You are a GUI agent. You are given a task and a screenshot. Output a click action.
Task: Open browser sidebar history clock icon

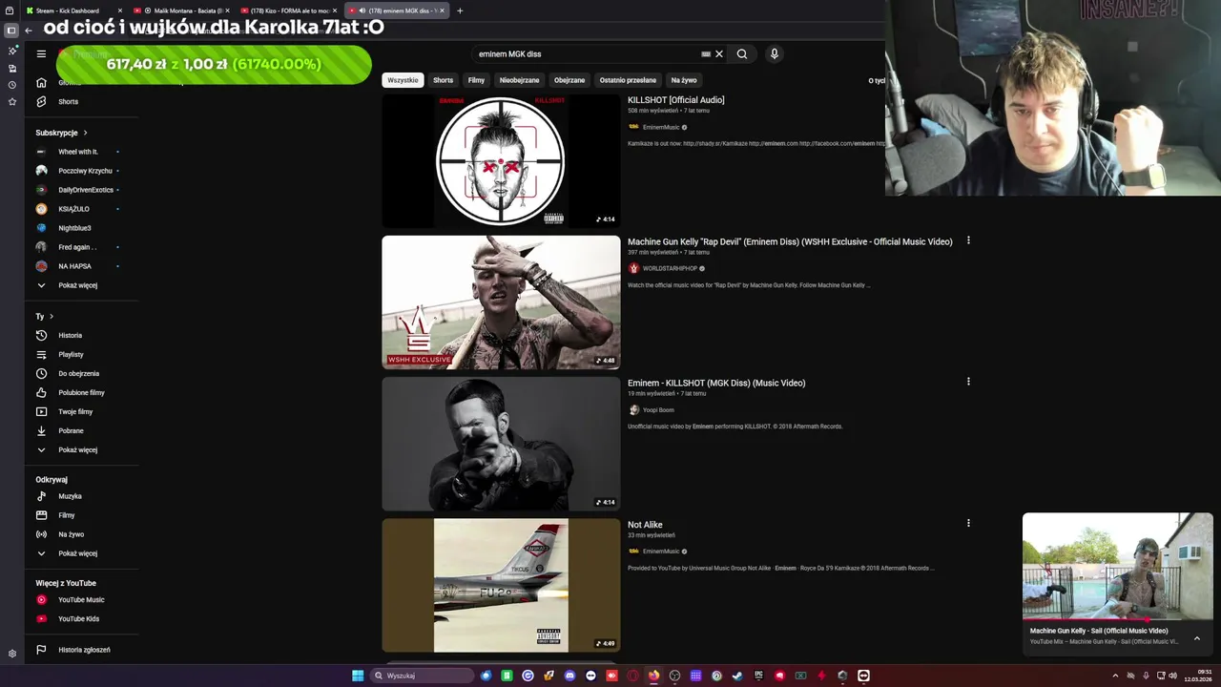pyautogui.click(x=11, y=85)
